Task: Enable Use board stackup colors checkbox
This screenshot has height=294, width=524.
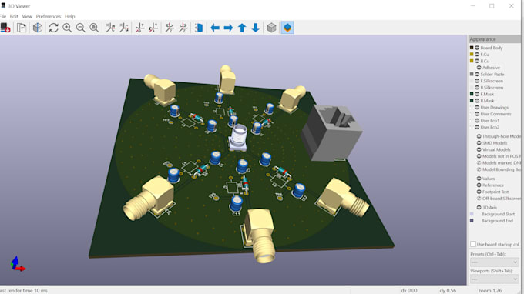Action: [473, 244]
